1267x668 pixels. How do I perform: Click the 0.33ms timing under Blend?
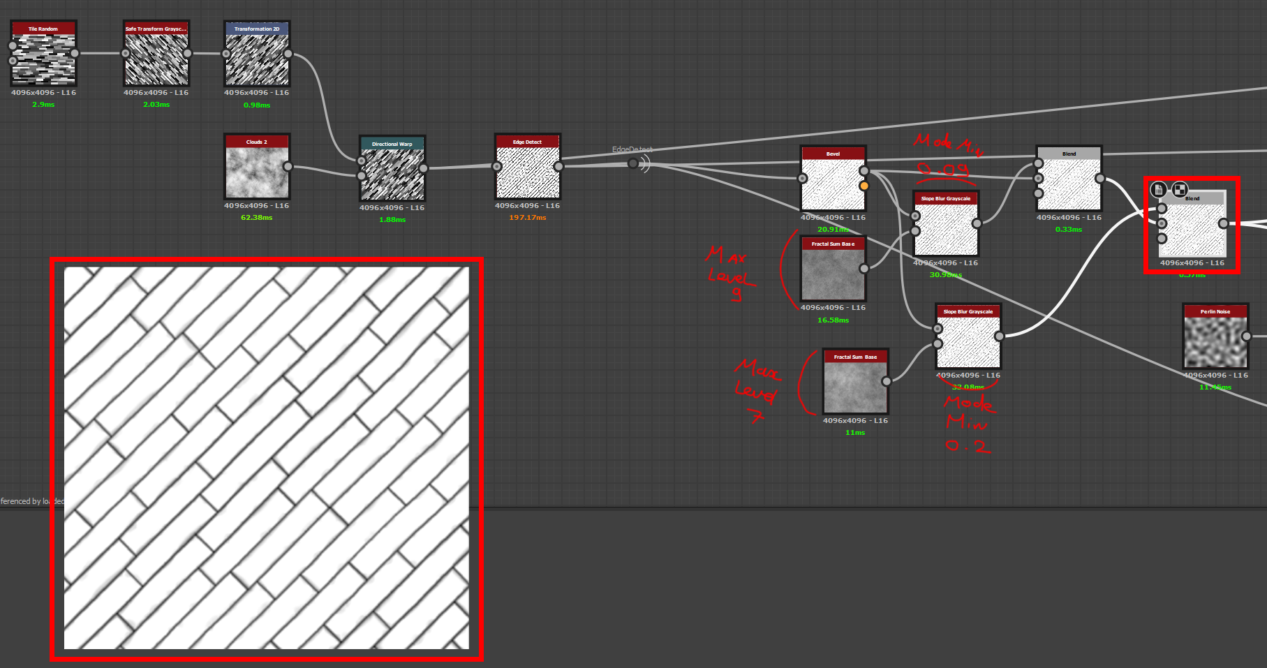pos(1069,230)
